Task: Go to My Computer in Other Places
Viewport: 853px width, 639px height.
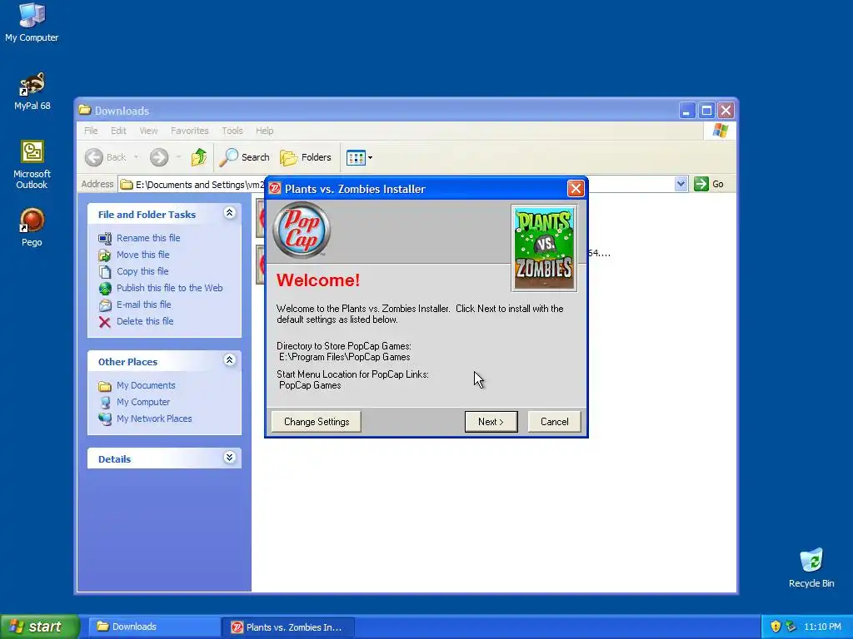Action: pos(143,402)
